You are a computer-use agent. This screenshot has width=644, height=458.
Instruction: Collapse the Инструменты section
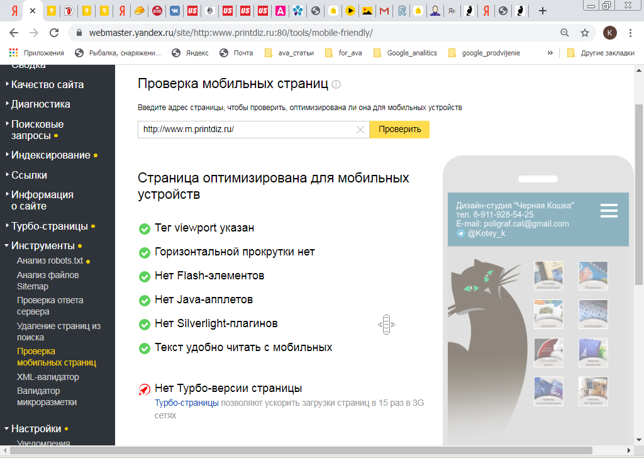[x=43, y=246]
